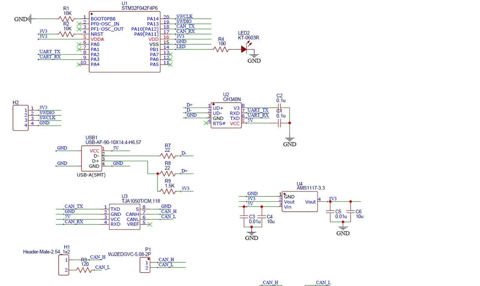Click the H1 Header-Male two-pin connector
480x286 pixels.
(64, 265)
